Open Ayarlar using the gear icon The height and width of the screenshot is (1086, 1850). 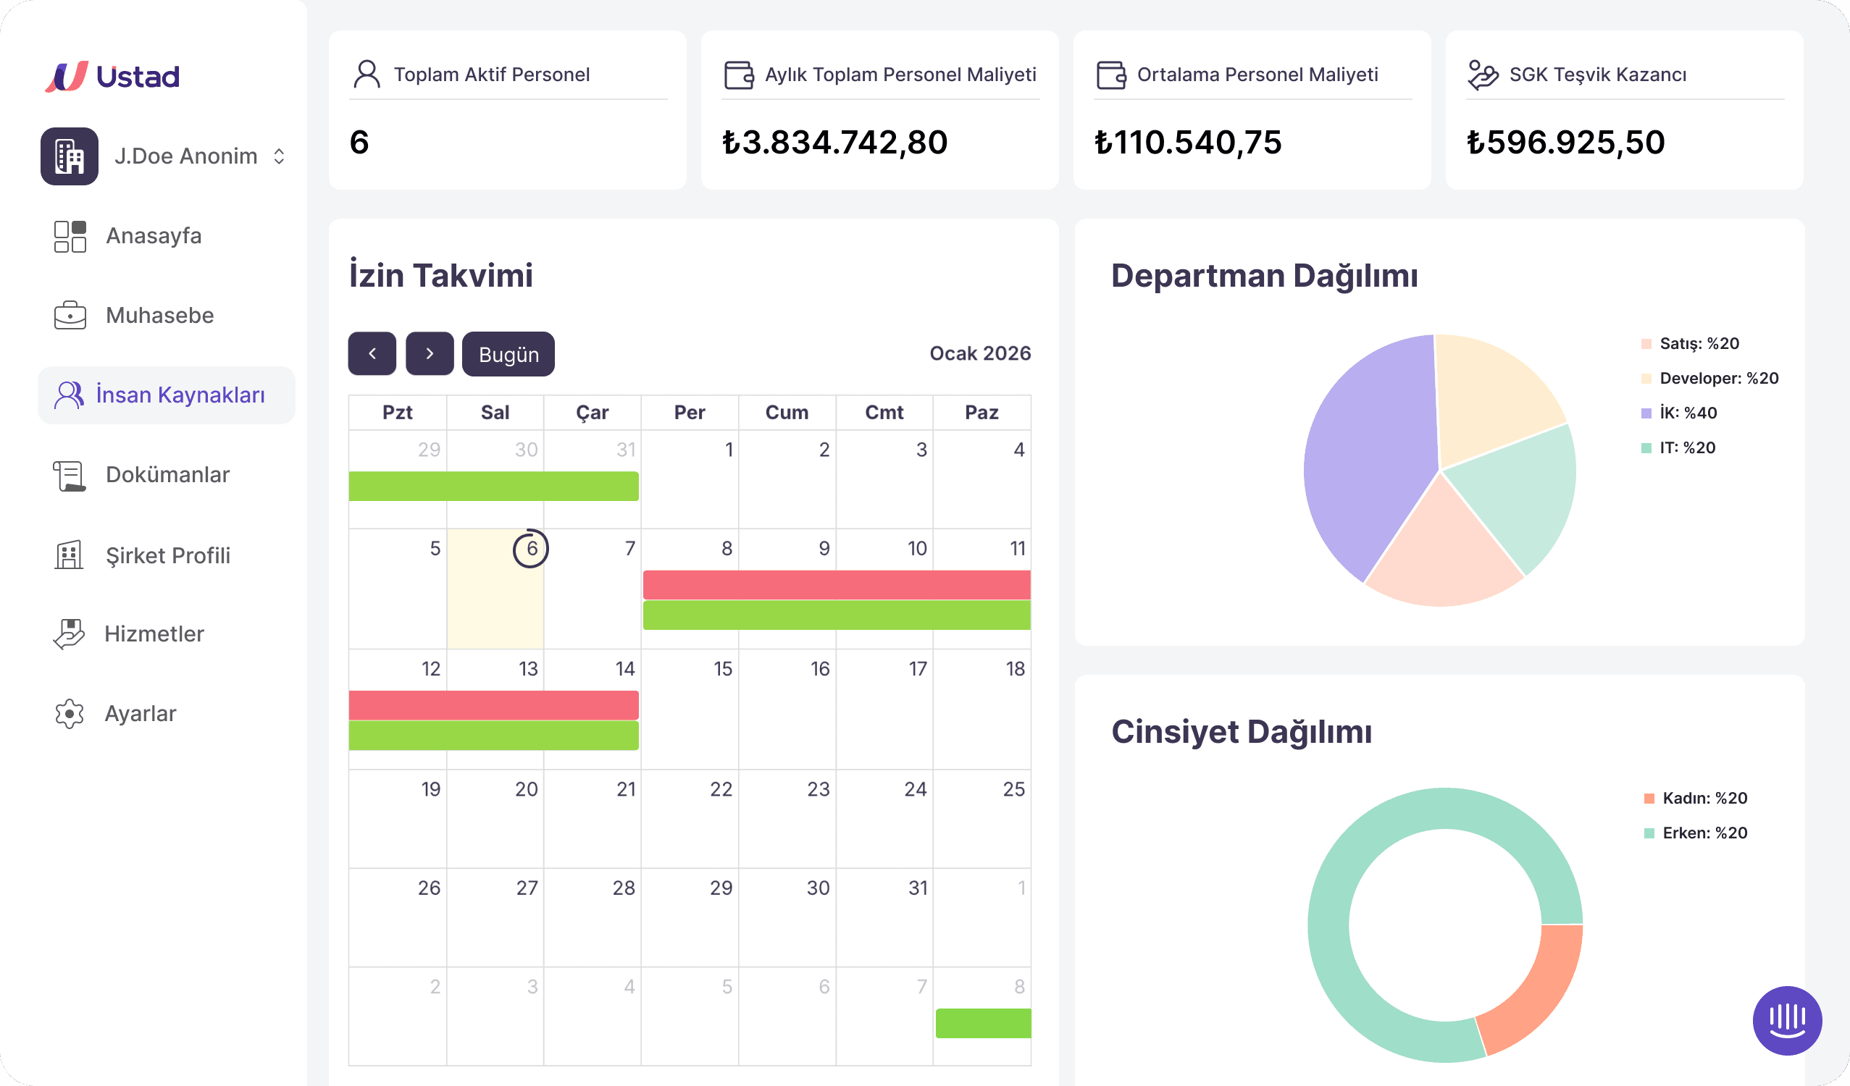point(69,713)
